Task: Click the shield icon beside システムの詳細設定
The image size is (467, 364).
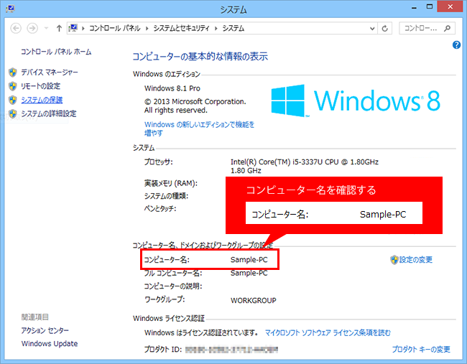Action: (x=12, y=113)
